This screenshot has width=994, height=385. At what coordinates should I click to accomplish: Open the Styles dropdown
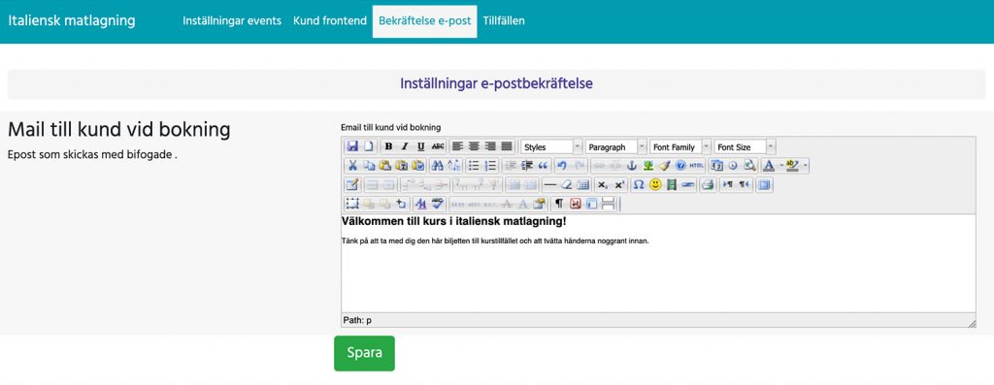pos(551,146)
